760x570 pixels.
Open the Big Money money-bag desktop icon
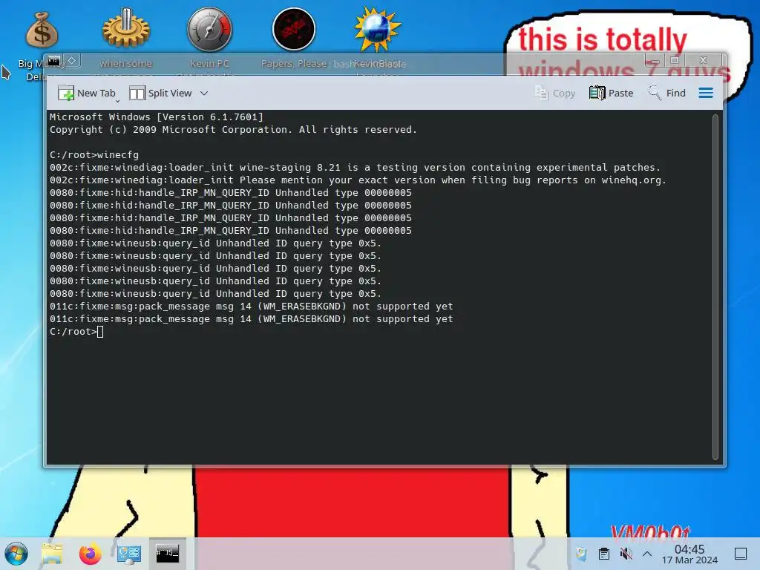[x=42, y=30]
